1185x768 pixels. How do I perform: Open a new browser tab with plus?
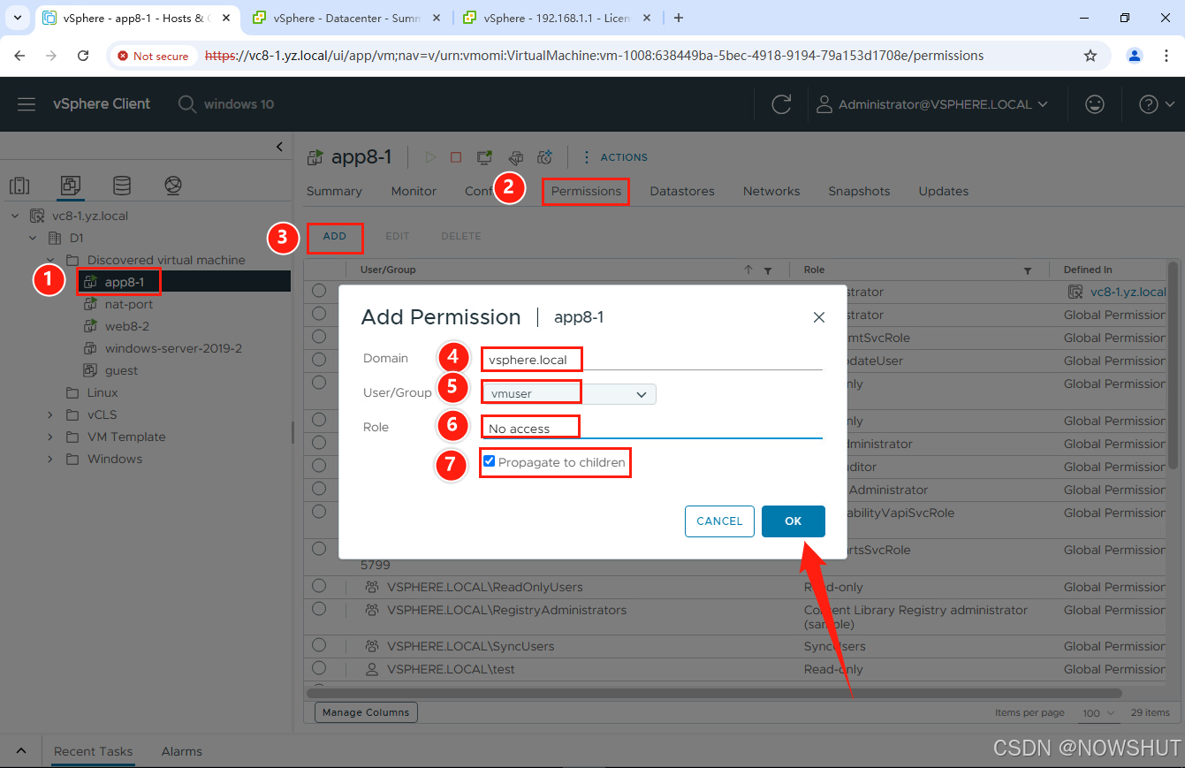point(679,18)
